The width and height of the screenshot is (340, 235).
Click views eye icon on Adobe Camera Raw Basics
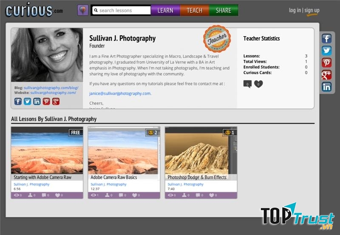pyautogui.click(x=93, y=195)
